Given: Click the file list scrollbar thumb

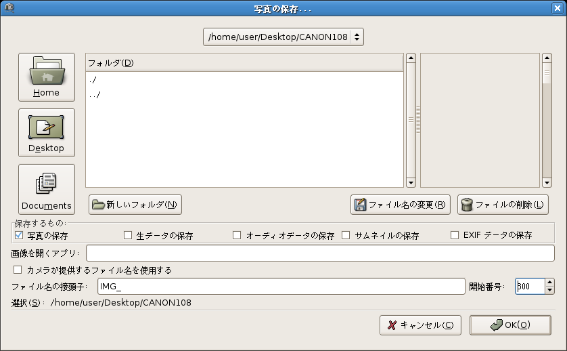Looking at the screenshot, I should point(411,120).
